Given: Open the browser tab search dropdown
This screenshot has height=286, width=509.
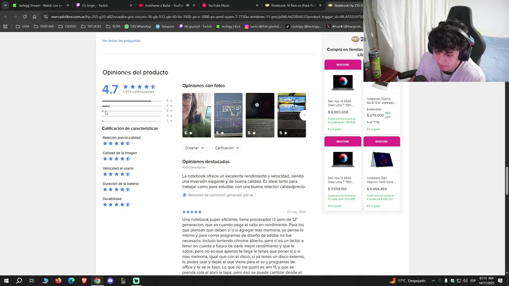Looking at the screenshot, I should point(5,6).
